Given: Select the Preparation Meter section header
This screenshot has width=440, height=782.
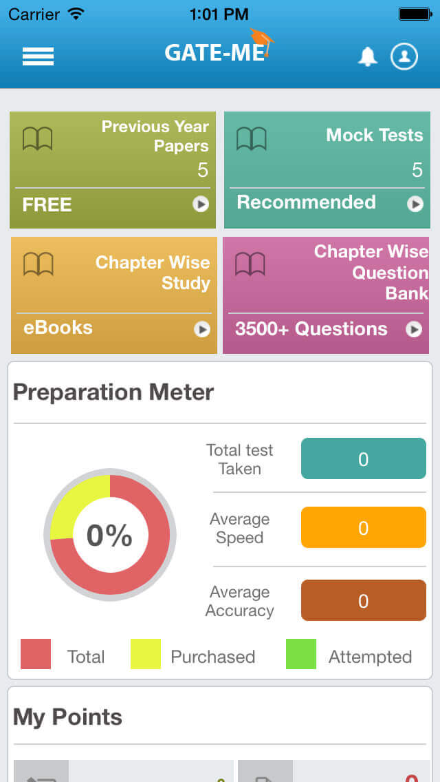Looking at the screenshot, I should click(112, 392).
